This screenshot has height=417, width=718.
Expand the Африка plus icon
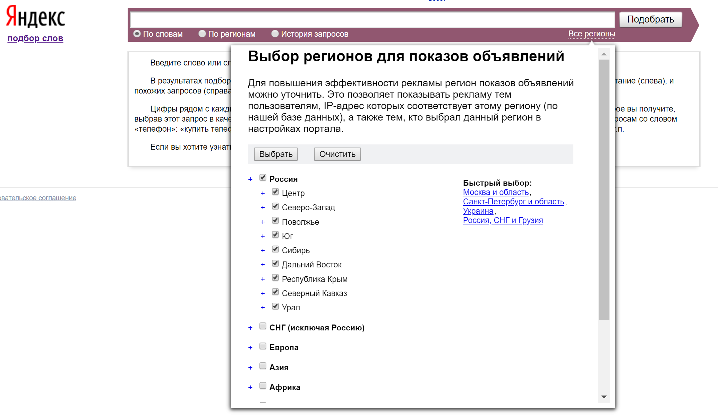pyautogui.click(x=250, y=388)
